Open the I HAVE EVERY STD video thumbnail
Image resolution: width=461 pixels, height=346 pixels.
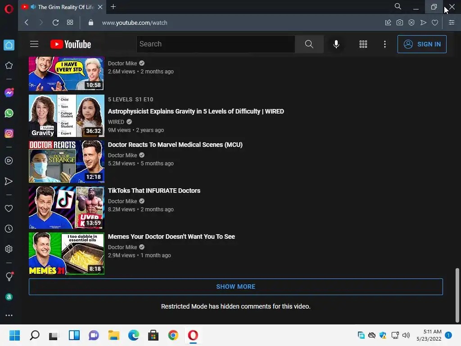click(x=67, y=73)
